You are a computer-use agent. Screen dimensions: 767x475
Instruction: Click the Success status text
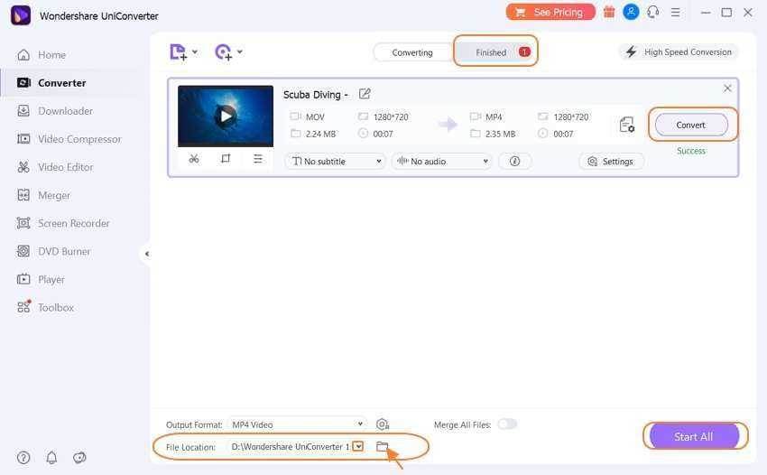691,151
